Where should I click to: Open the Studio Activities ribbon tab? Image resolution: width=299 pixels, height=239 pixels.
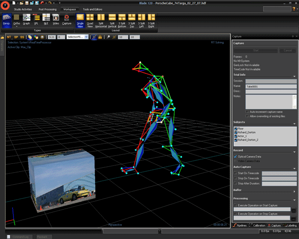pyautogui.click(x=23, y=9)
